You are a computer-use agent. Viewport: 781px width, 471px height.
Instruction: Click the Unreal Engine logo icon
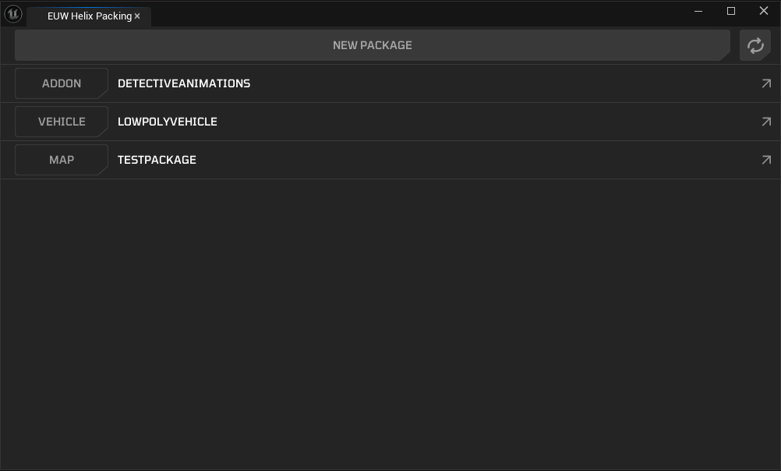coord(13,15)
